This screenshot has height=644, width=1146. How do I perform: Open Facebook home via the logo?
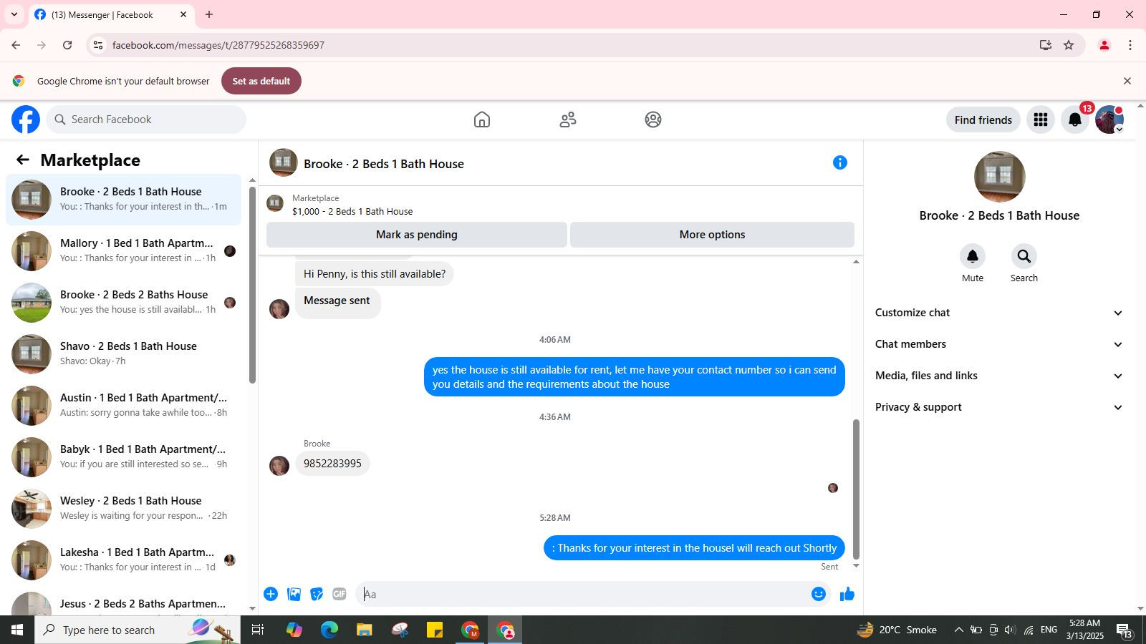click(26, 119)
